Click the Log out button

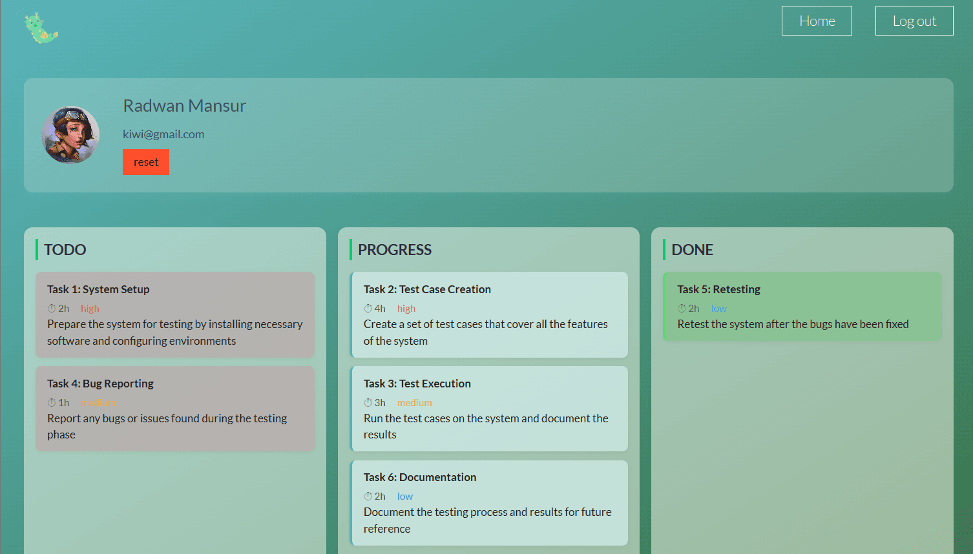(914, 21)
